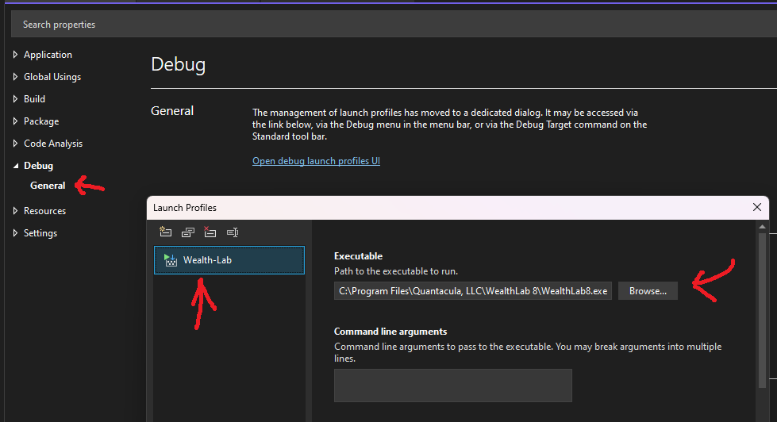This screenshot has width=777, height=422.
Task: Click the Wealth-Lab profile executable icon
Action: (170, 259)
